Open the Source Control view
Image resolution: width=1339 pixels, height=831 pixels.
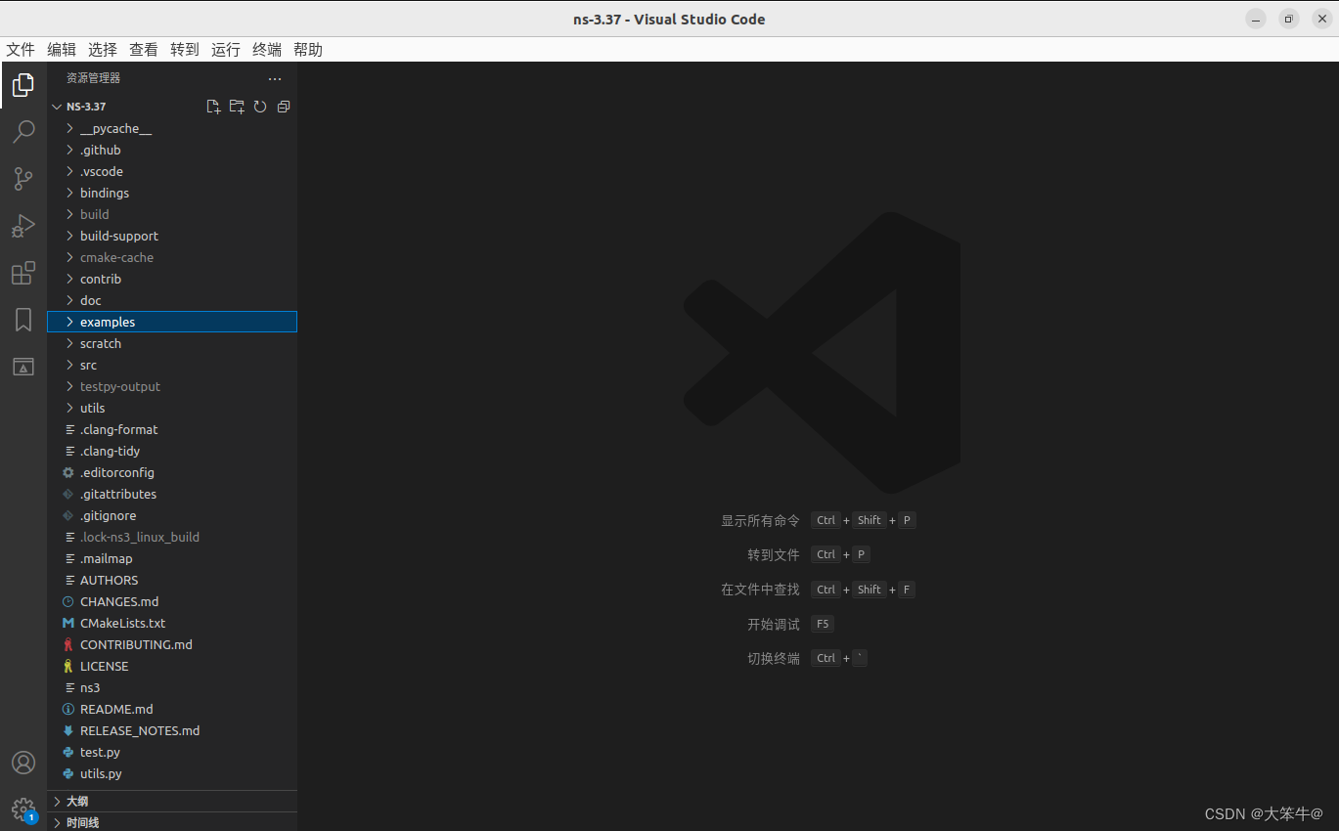[23, 179]
